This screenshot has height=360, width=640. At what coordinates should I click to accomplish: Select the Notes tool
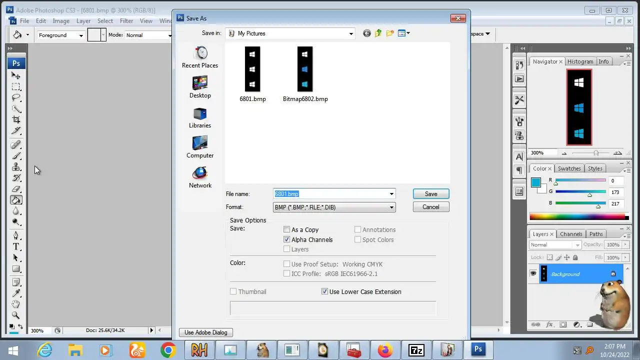pos(16,282)
